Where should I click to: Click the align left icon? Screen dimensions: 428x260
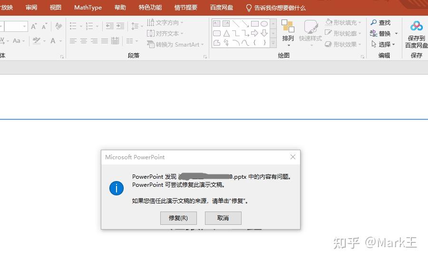point(73,41)
